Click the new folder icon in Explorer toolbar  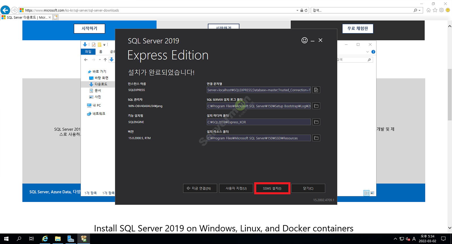pyautogui.click(x=99, y=45)
